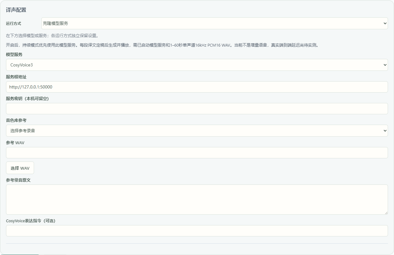The height and width of the screenshot is (255, 394).
Task: Focus the empty 服务密钥 input field
Action: pos(197,109)
